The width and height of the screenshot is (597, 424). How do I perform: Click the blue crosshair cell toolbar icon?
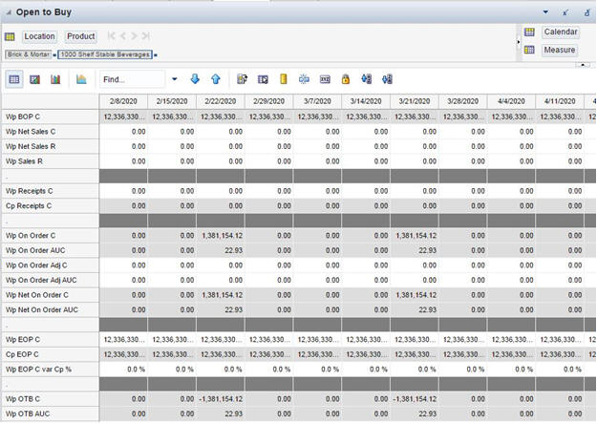(x=304, y=79)
